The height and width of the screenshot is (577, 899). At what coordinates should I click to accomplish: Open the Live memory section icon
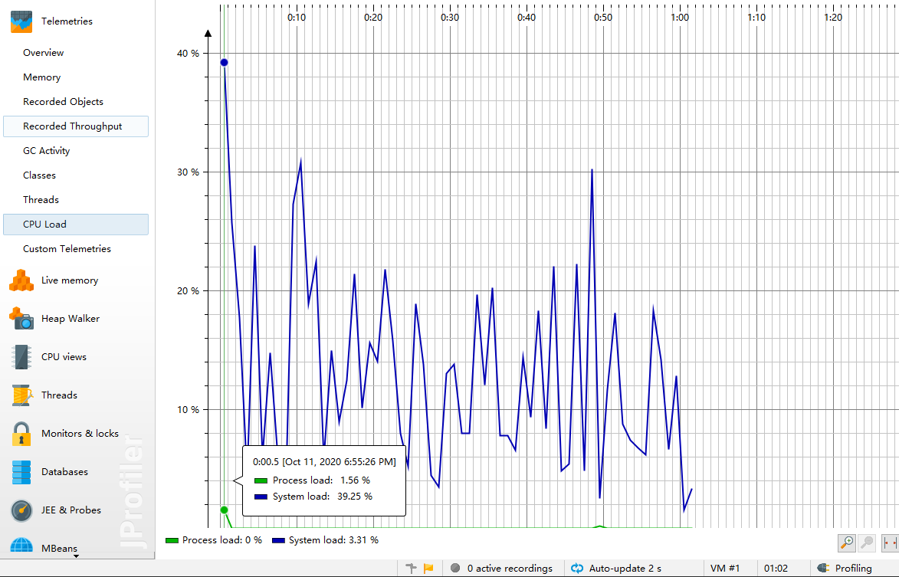[x=21, y=280]
